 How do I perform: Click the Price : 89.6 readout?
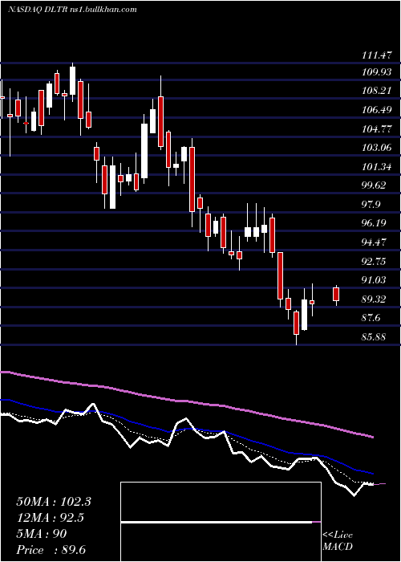[x=51, y=550]
